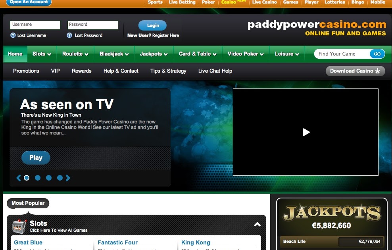
Task: Open Live Casino in top bar
Action: point(264,2)
